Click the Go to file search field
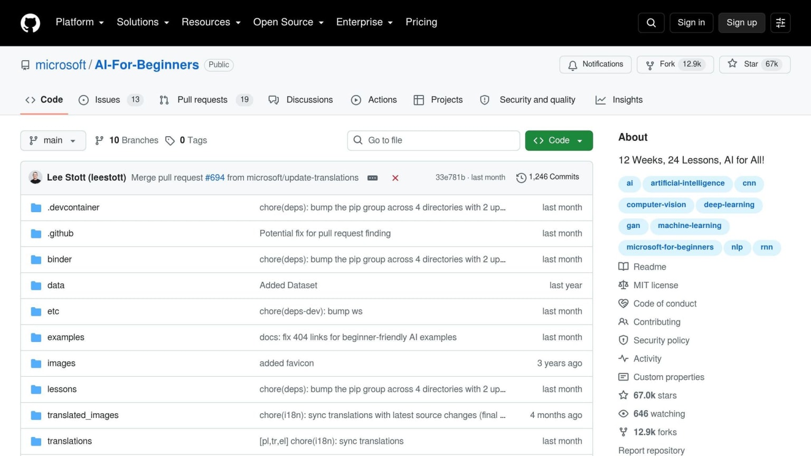811x456 pixels. coord(433,140)
